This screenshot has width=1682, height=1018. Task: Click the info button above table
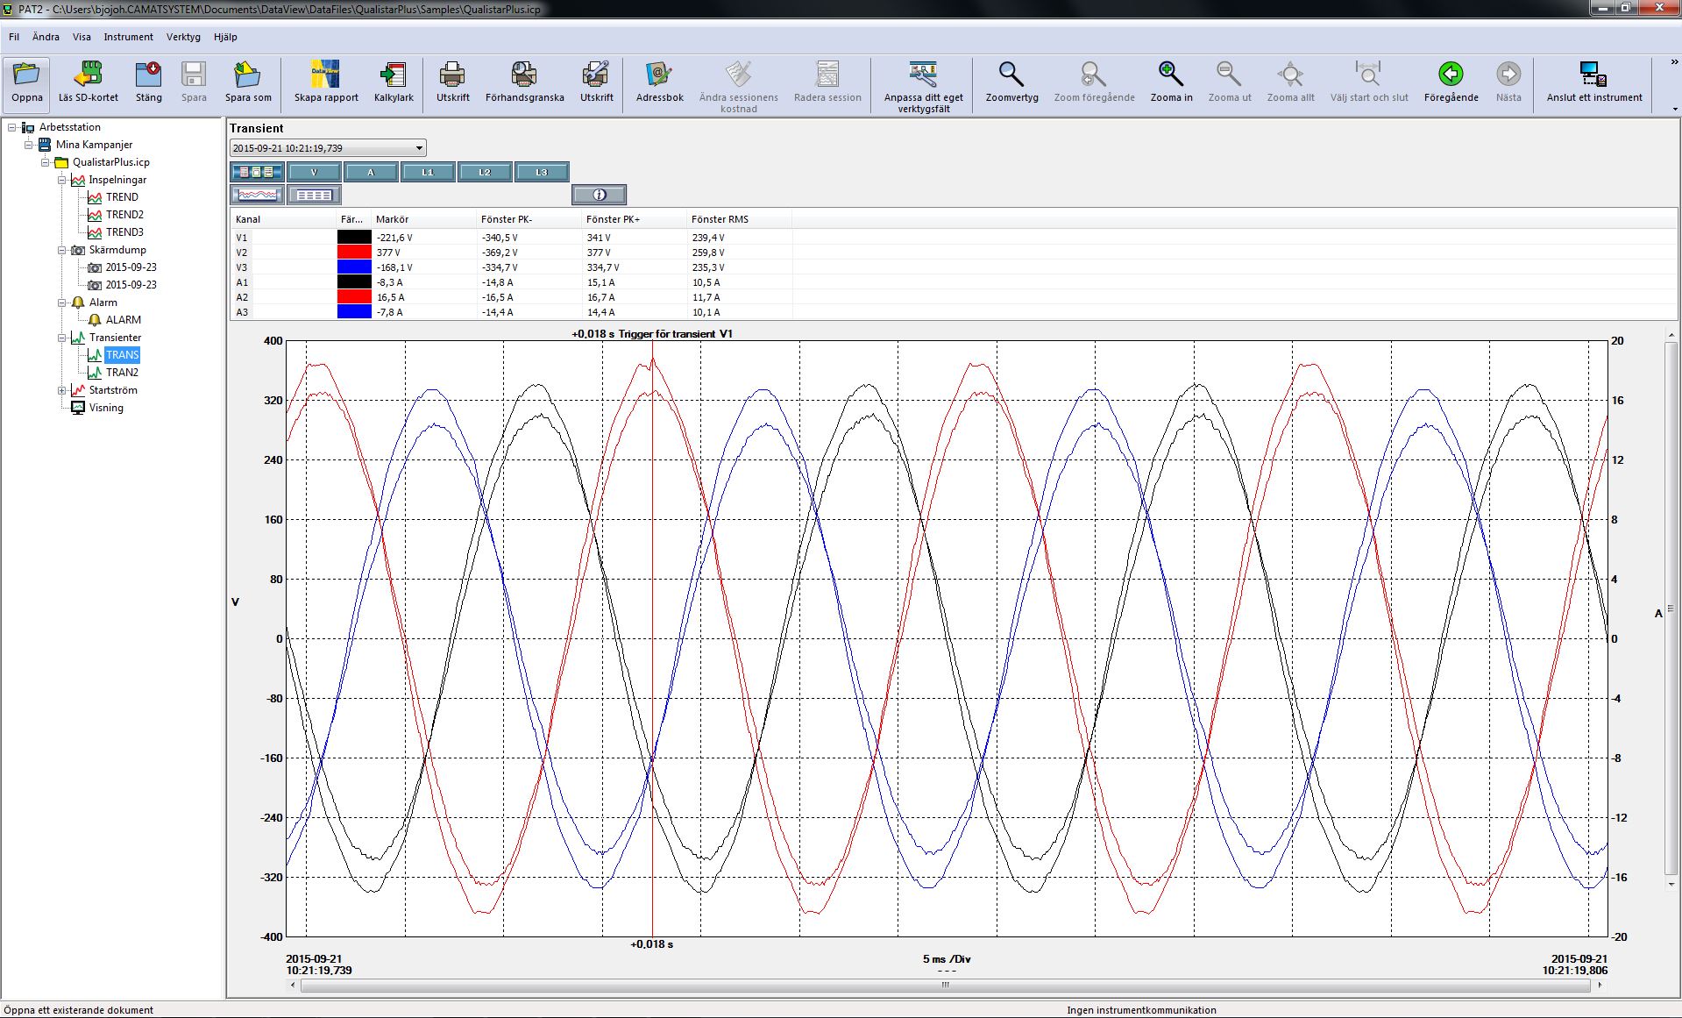click(x=600, y=195)
